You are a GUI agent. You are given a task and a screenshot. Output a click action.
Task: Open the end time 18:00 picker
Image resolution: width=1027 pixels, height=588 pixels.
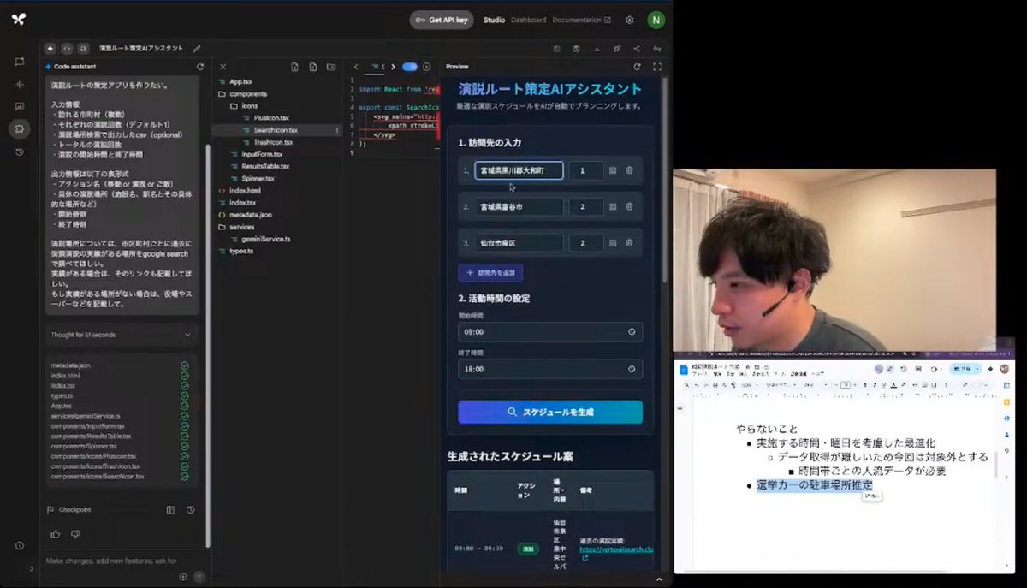point(550,369)
